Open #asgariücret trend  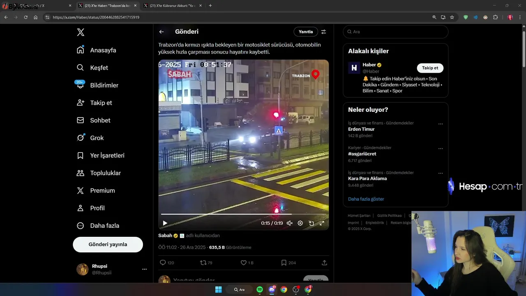(362, 154)
